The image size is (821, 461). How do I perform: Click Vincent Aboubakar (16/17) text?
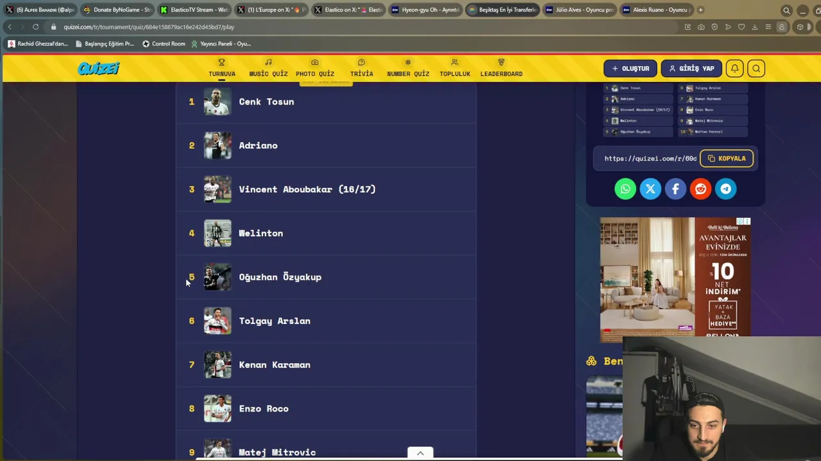pos(307,190)
